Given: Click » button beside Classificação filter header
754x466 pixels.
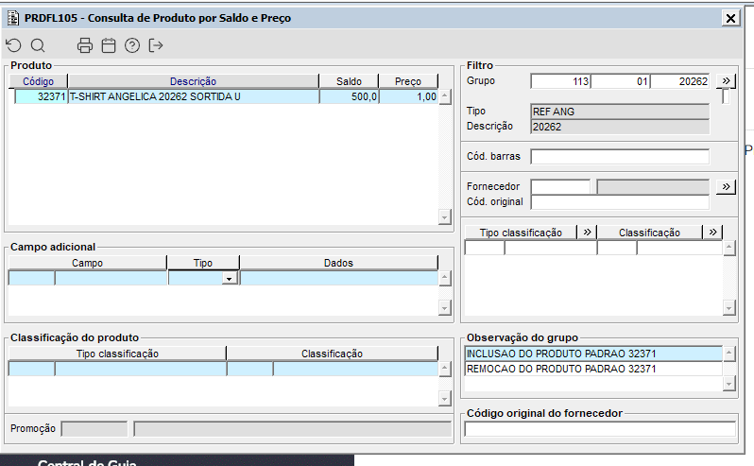Looking at the screenshot, I should point(712,233).
